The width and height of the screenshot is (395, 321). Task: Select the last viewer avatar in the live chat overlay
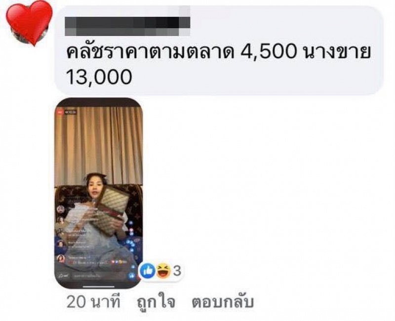click(60, 258)
